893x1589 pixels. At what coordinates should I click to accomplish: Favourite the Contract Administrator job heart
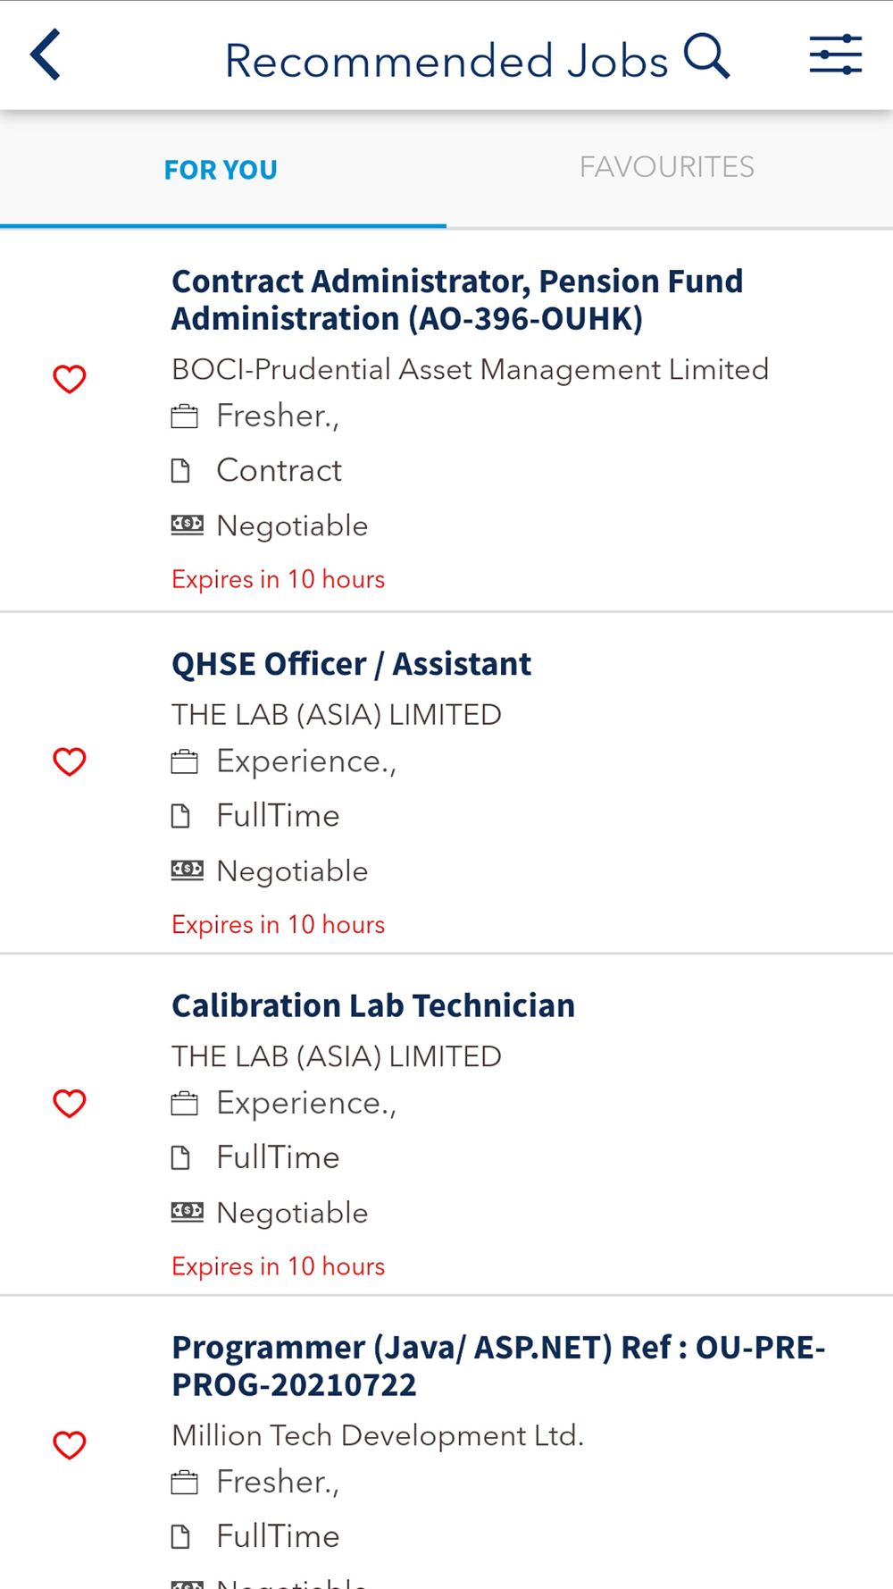pos(70,379)
